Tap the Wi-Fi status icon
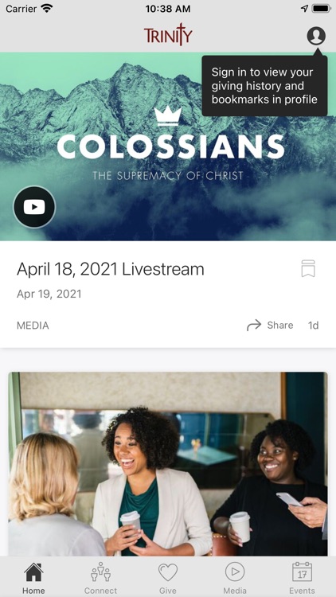The height and width of the screenshot is (597, 336). coord(47,9)
